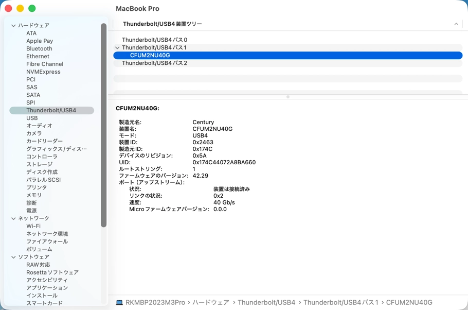The width and height of the screenshot is (468, 310).
Task: Select Thunderbolt/USB4 バス 0 row
Action: pyautogui.click(x=154, y=40)
